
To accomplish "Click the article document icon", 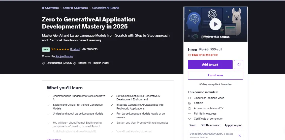I will pyautogui.click(x=189, y=103).
